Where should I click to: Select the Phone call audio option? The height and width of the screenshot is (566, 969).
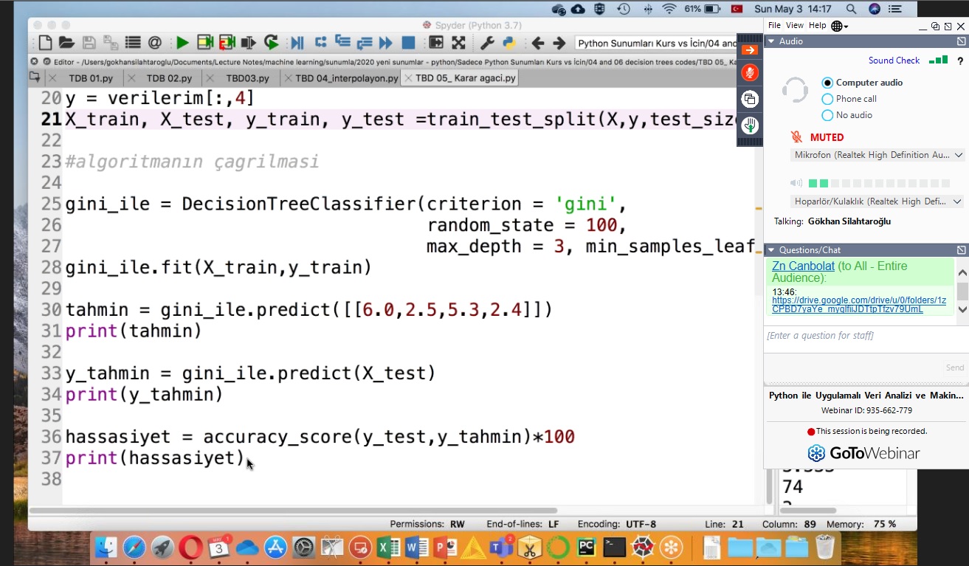(x=827, y=99)
